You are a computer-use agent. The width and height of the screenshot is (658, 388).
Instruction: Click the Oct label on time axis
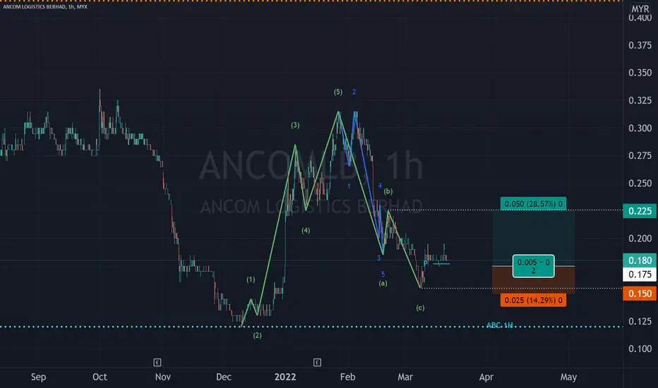100,377
